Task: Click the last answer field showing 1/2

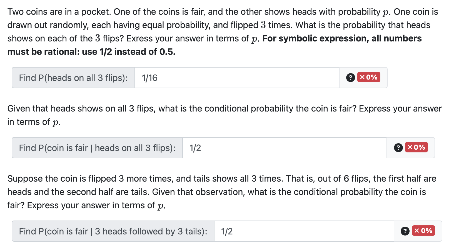Action: click(303, 231)
